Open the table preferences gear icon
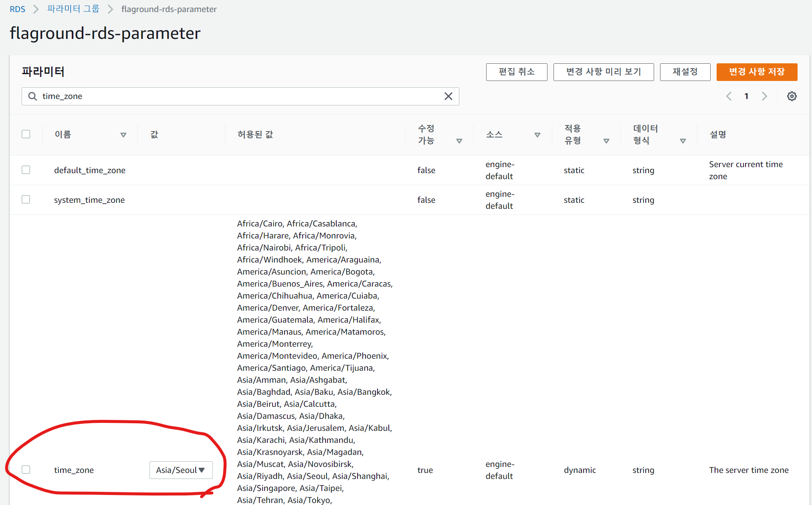 (x=792, y=96)
